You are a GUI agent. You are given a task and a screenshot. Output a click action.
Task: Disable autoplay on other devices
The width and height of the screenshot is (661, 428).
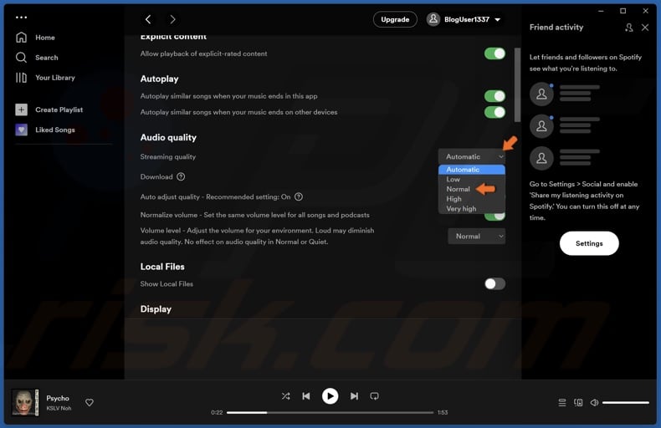pyautogui.click(x=494, y=112)
